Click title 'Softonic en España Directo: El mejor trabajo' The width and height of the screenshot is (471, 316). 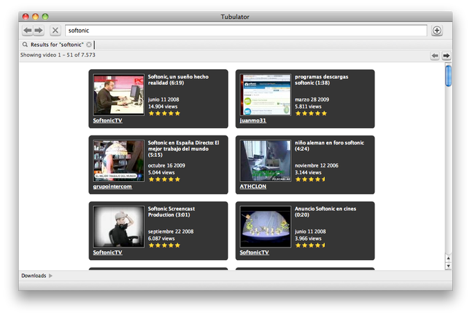point(184,149)
